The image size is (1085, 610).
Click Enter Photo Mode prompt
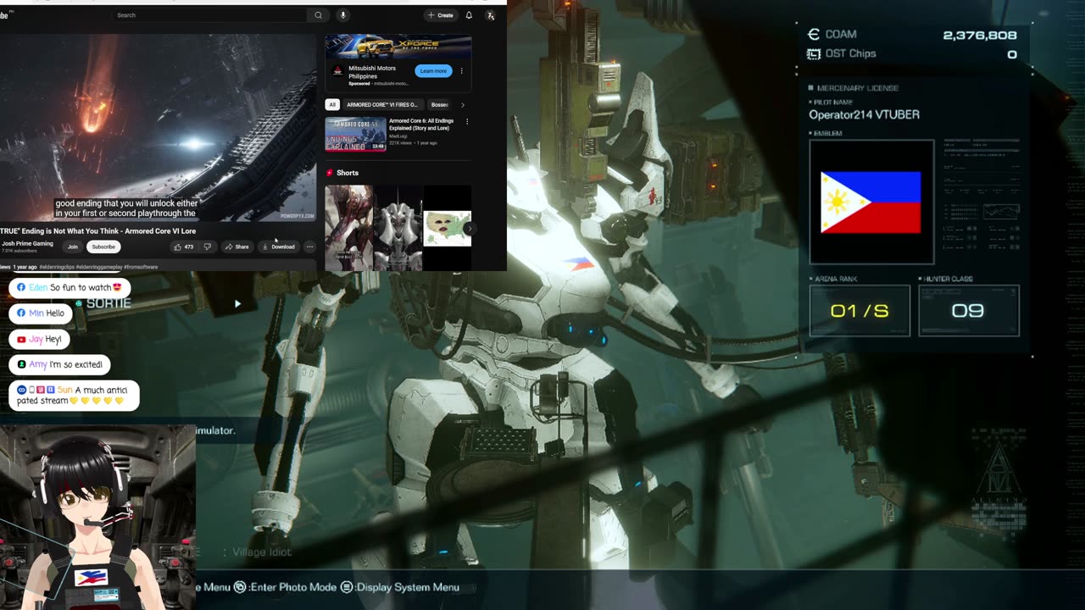click(286, 587)
